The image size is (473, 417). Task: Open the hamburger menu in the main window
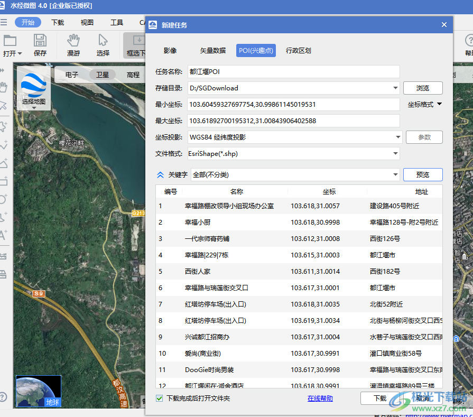click(x=4, y=22)
